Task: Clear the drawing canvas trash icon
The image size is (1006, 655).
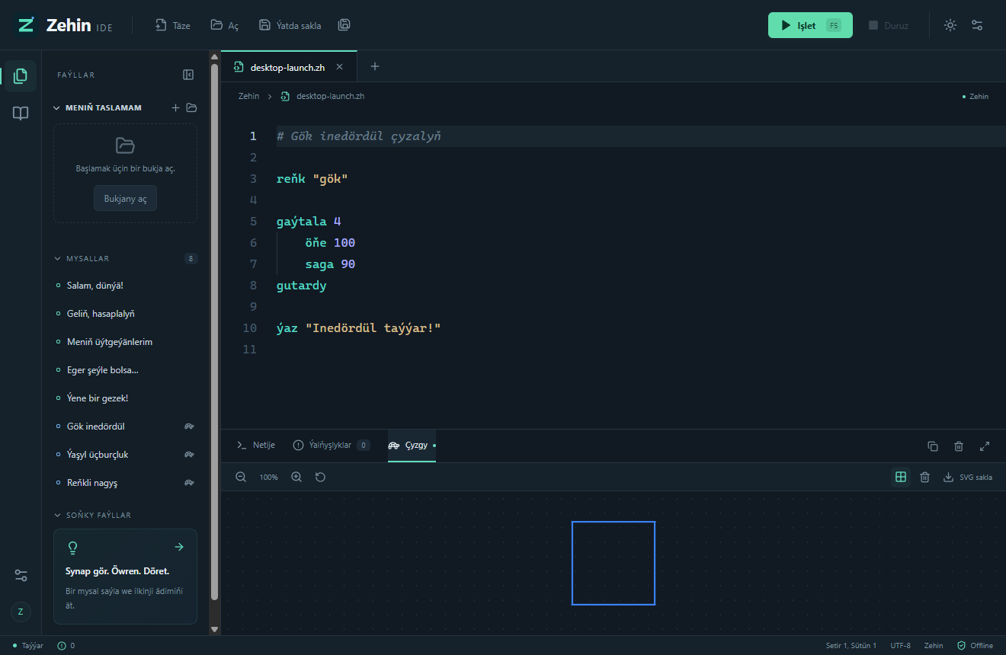Action: (924, 477)
